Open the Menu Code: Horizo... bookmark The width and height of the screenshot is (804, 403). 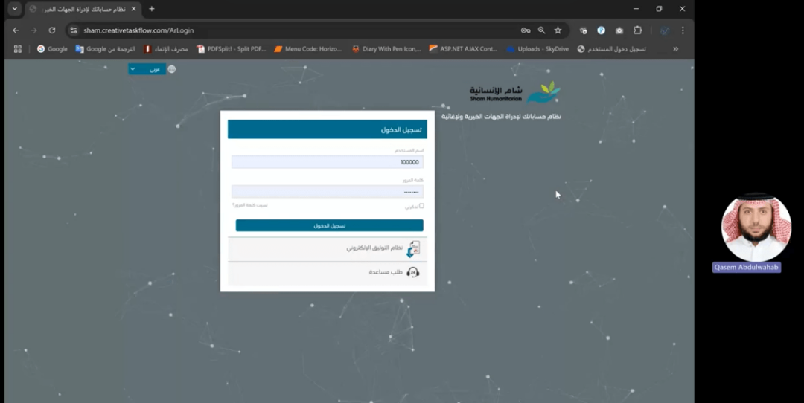(x=307, y=49)
